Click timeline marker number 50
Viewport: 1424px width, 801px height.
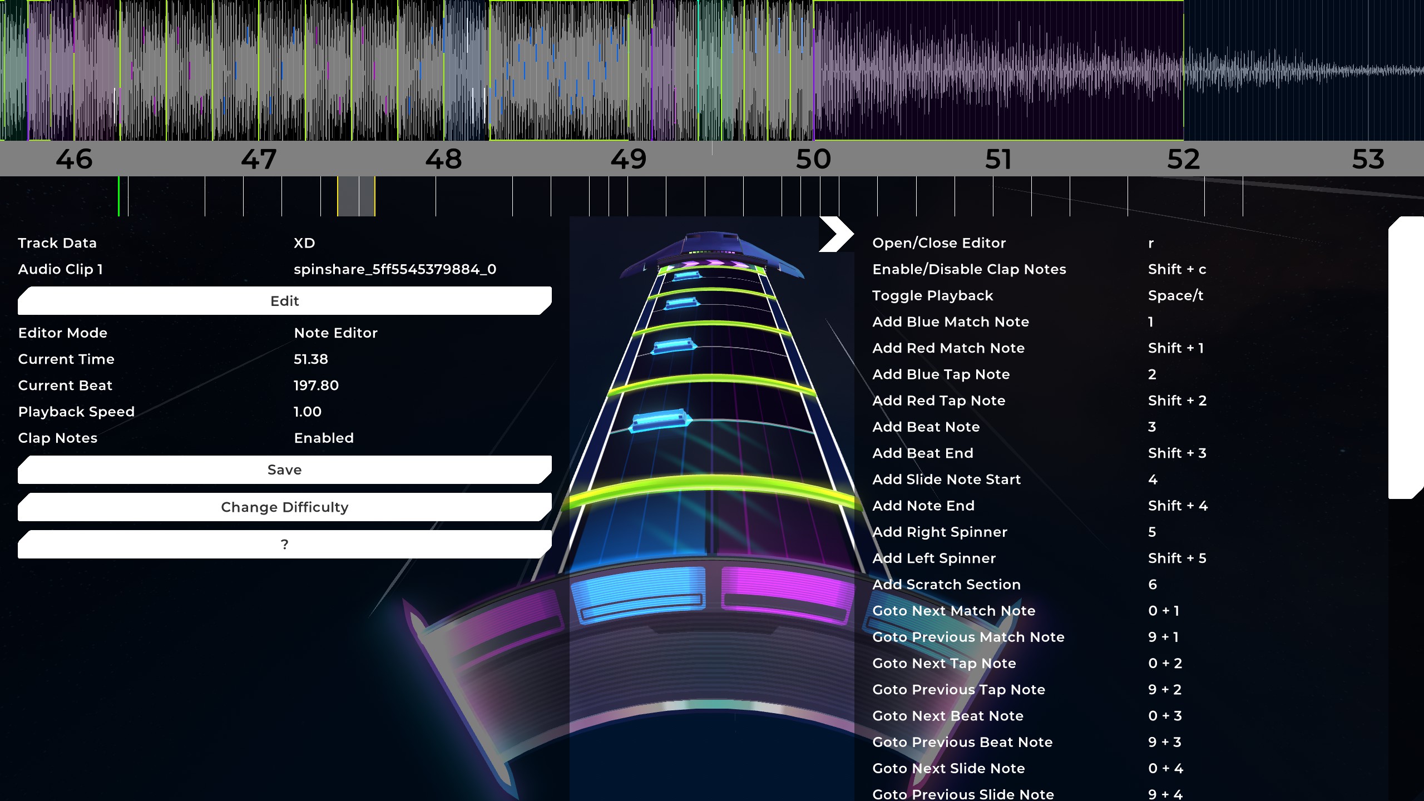point(813,160)
